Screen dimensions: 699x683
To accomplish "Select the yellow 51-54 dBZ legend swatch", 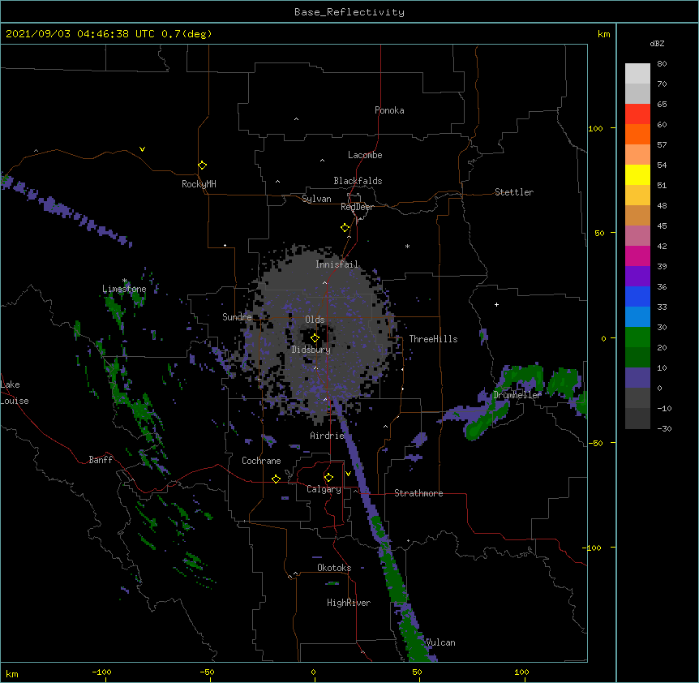I will click(x=637, y=174).
